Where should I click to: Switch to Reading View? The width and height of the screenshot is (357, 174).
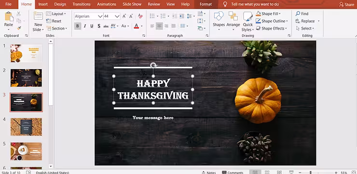tap(279, 172)
